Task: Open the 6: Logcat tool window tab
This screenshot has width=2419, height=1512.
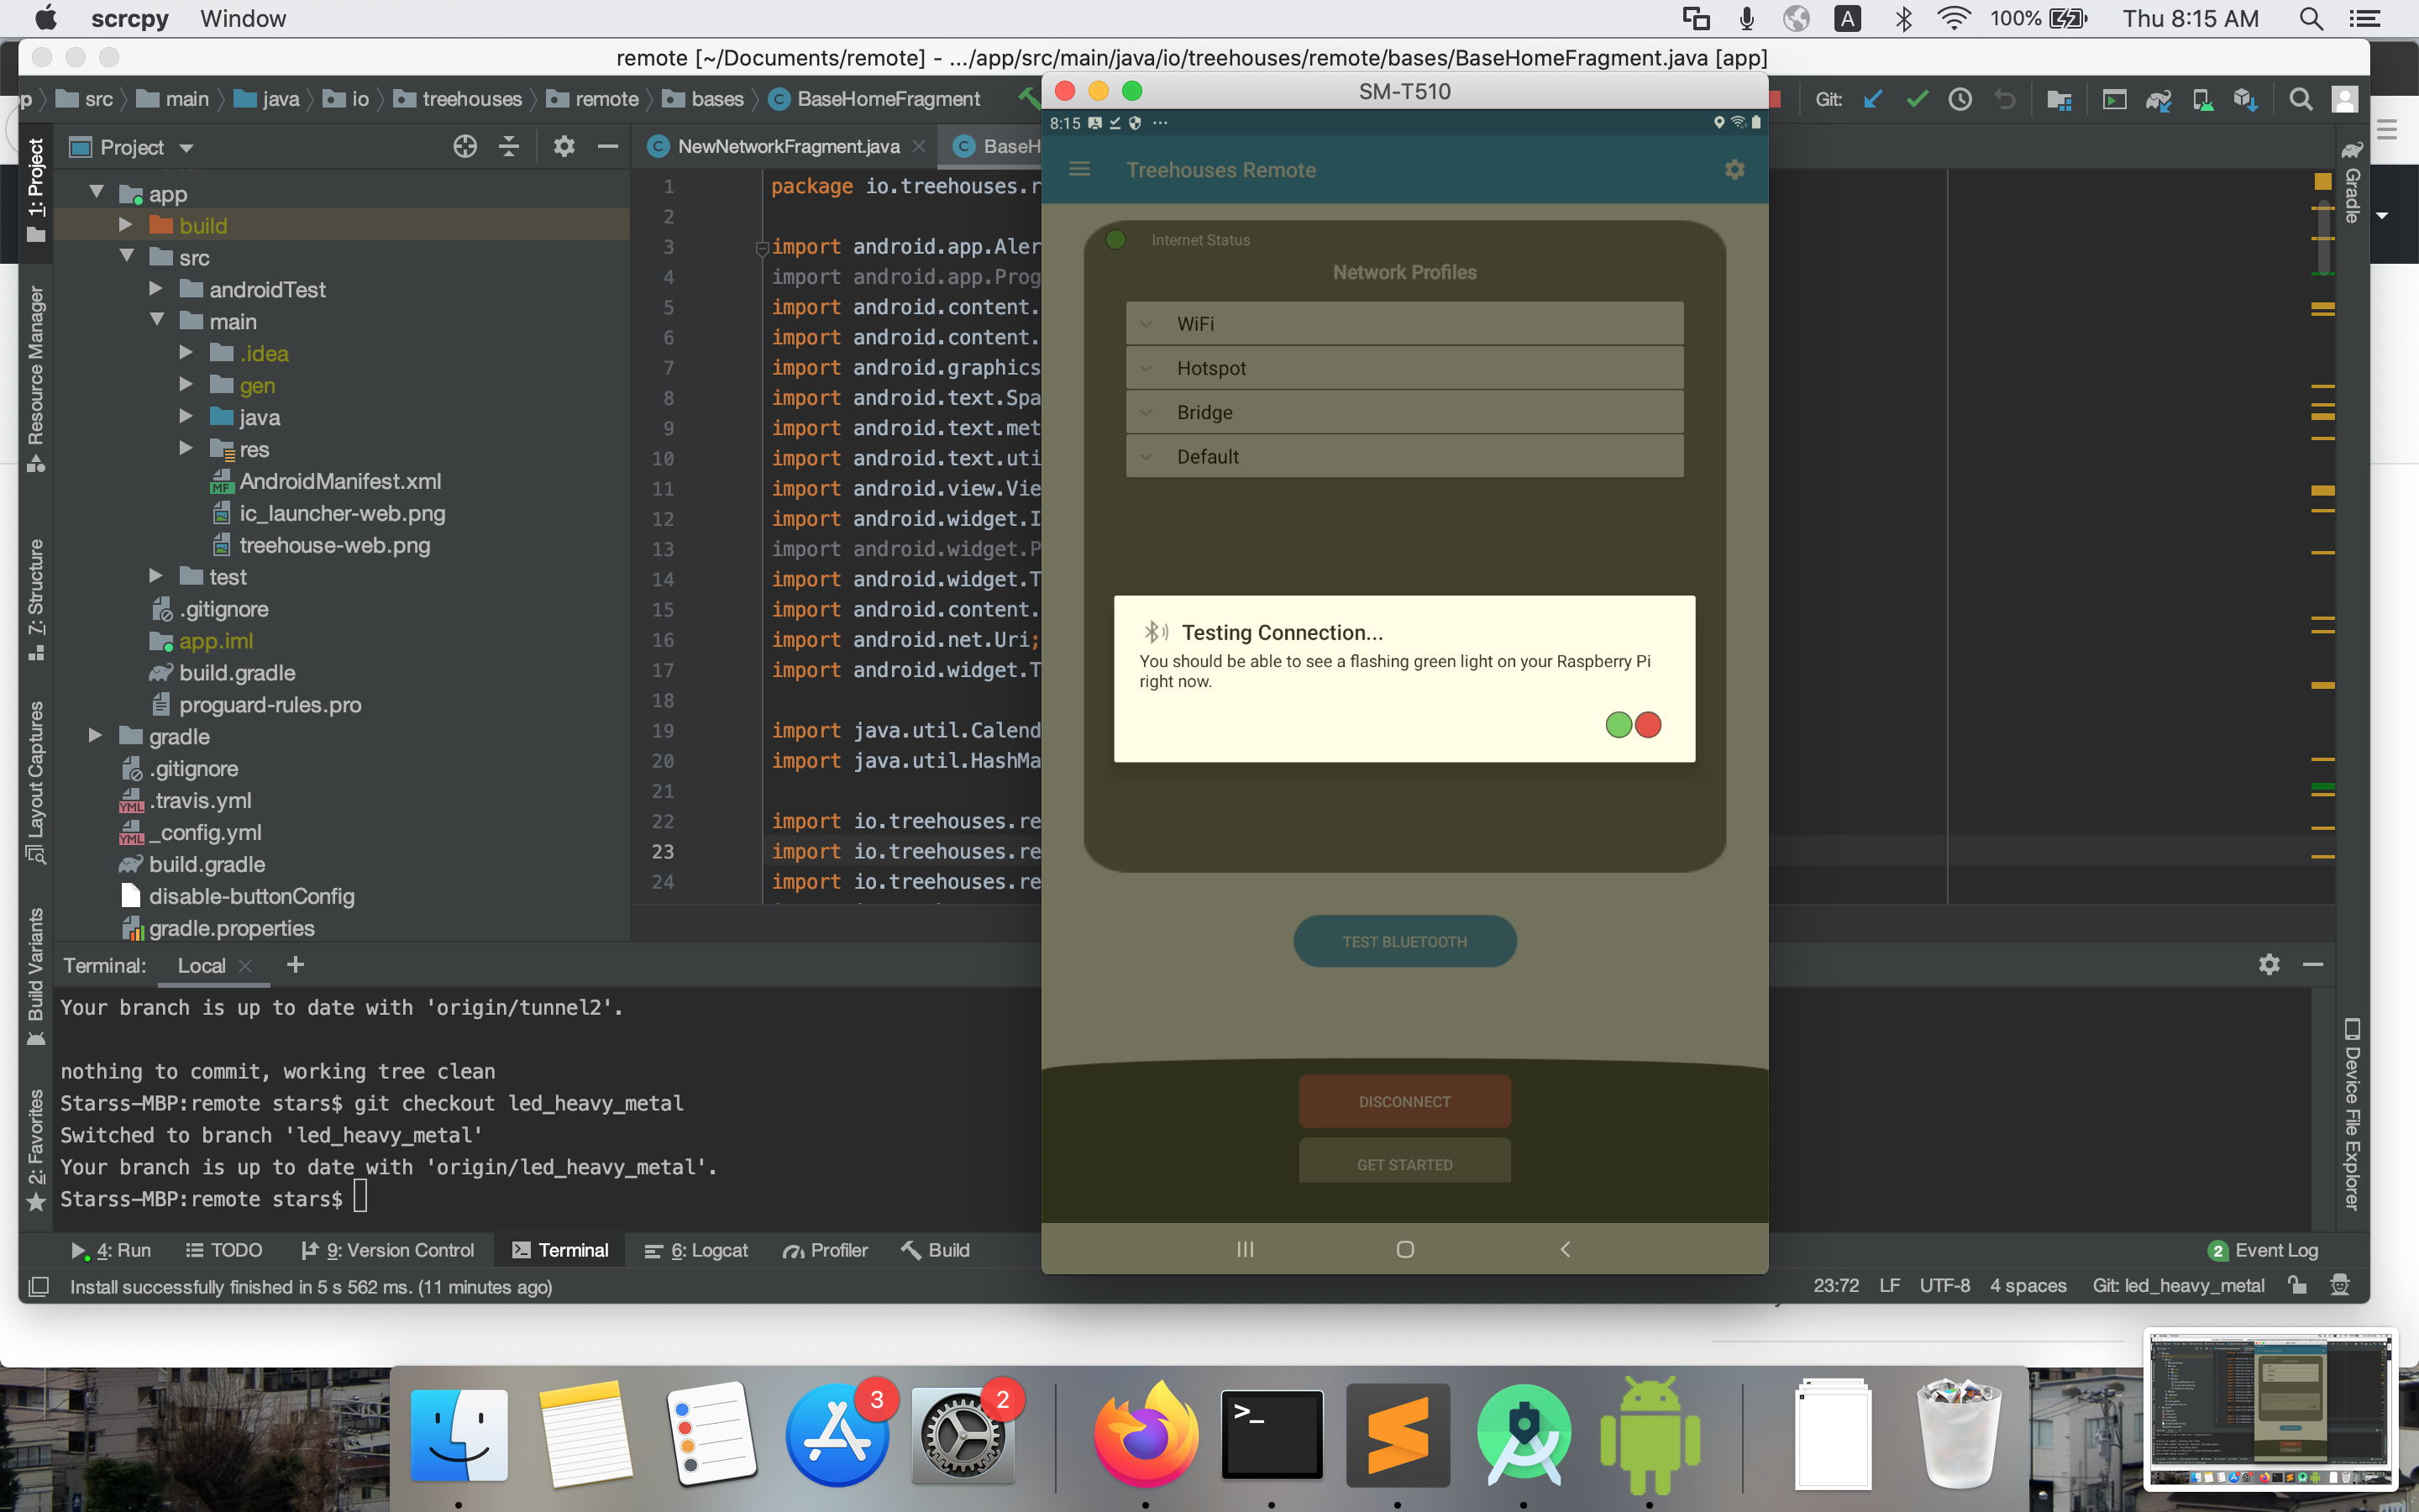Action: click(x=698, y=1250)
